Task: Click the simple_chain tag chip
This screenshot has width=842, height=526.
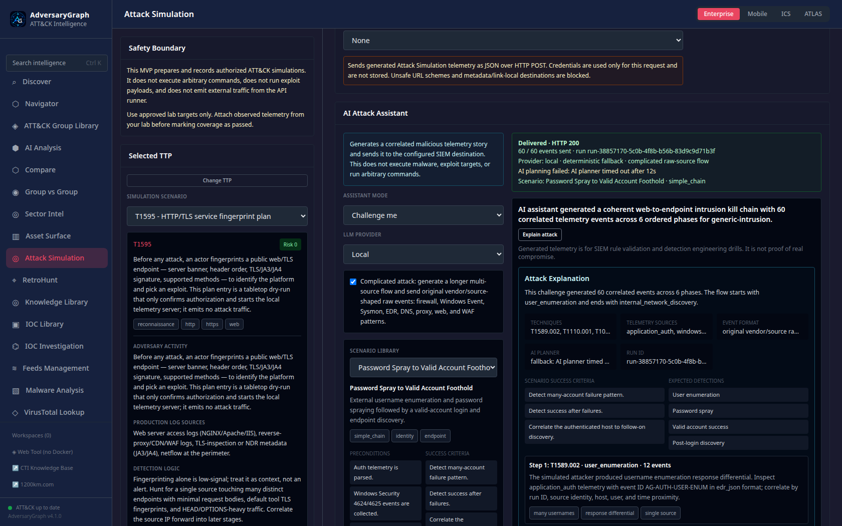Action: point(369,436)
